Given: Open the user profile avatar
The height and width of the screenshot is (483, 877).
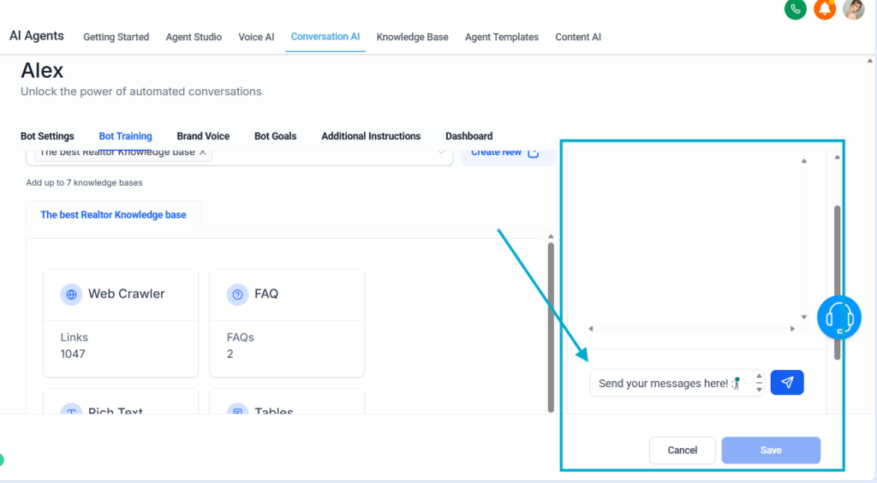Looking at the screenshot, I should (853, 9).
